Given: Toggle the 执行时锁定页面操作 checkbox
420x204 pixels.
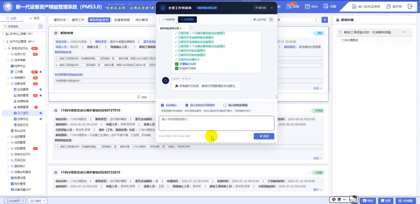Looking at the screenshot, I should pos(186,105).
